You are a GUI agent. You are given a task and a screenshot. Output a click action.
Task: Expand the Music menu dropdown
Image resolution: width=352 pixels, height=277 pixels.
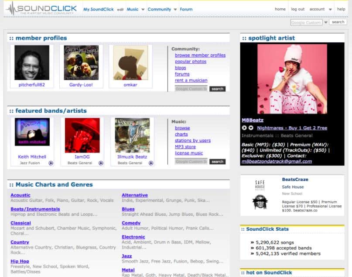142,9
